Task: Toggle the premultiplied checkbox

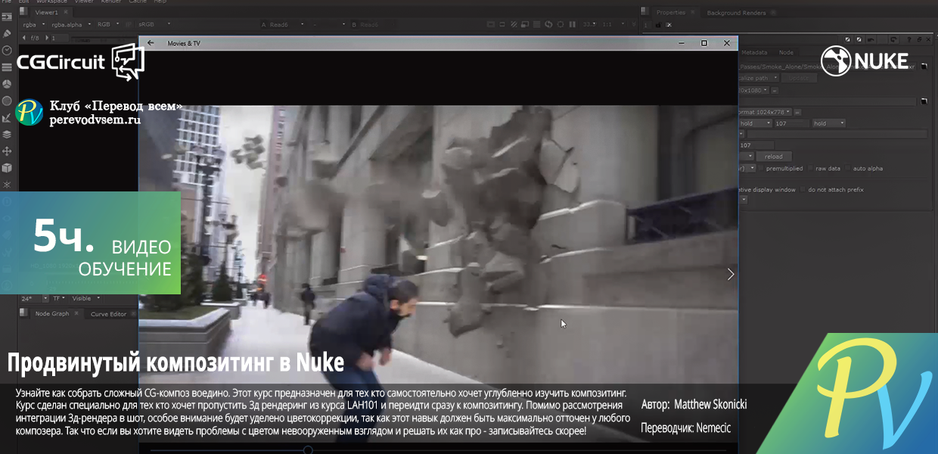Action: 762,169
